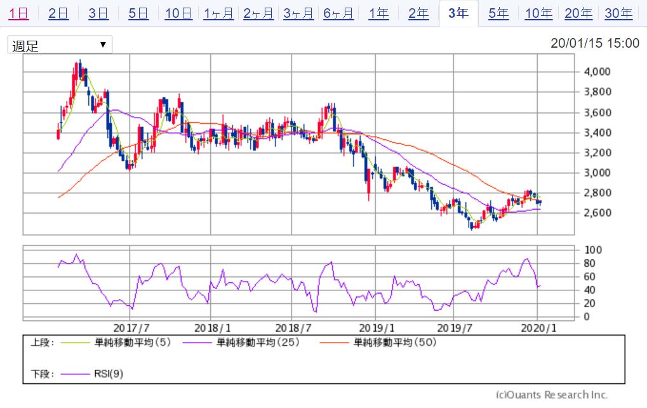647x408 pixels.
Task: Click the 3,600 price axis label
Action: tap(597, 112)
